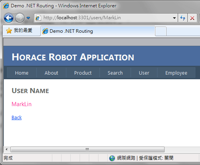Open the recent pages dropdown arrow
Screen dimensions: 200x165
pos(28,18)
